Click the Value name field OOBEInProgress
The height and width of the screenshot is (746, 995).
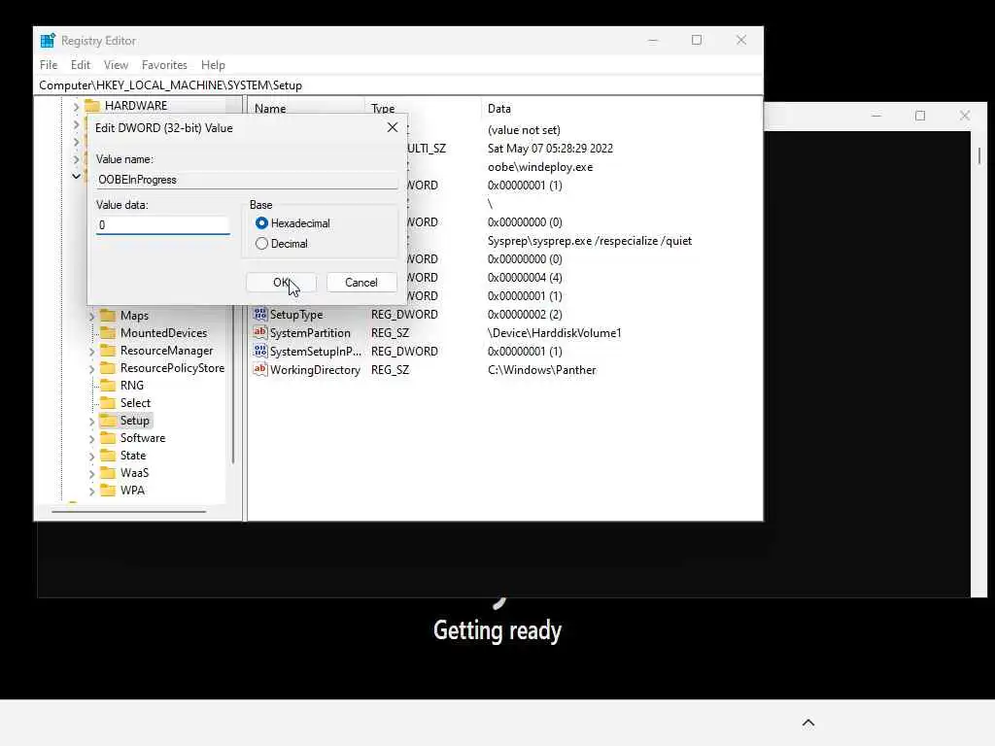point(247,180)
